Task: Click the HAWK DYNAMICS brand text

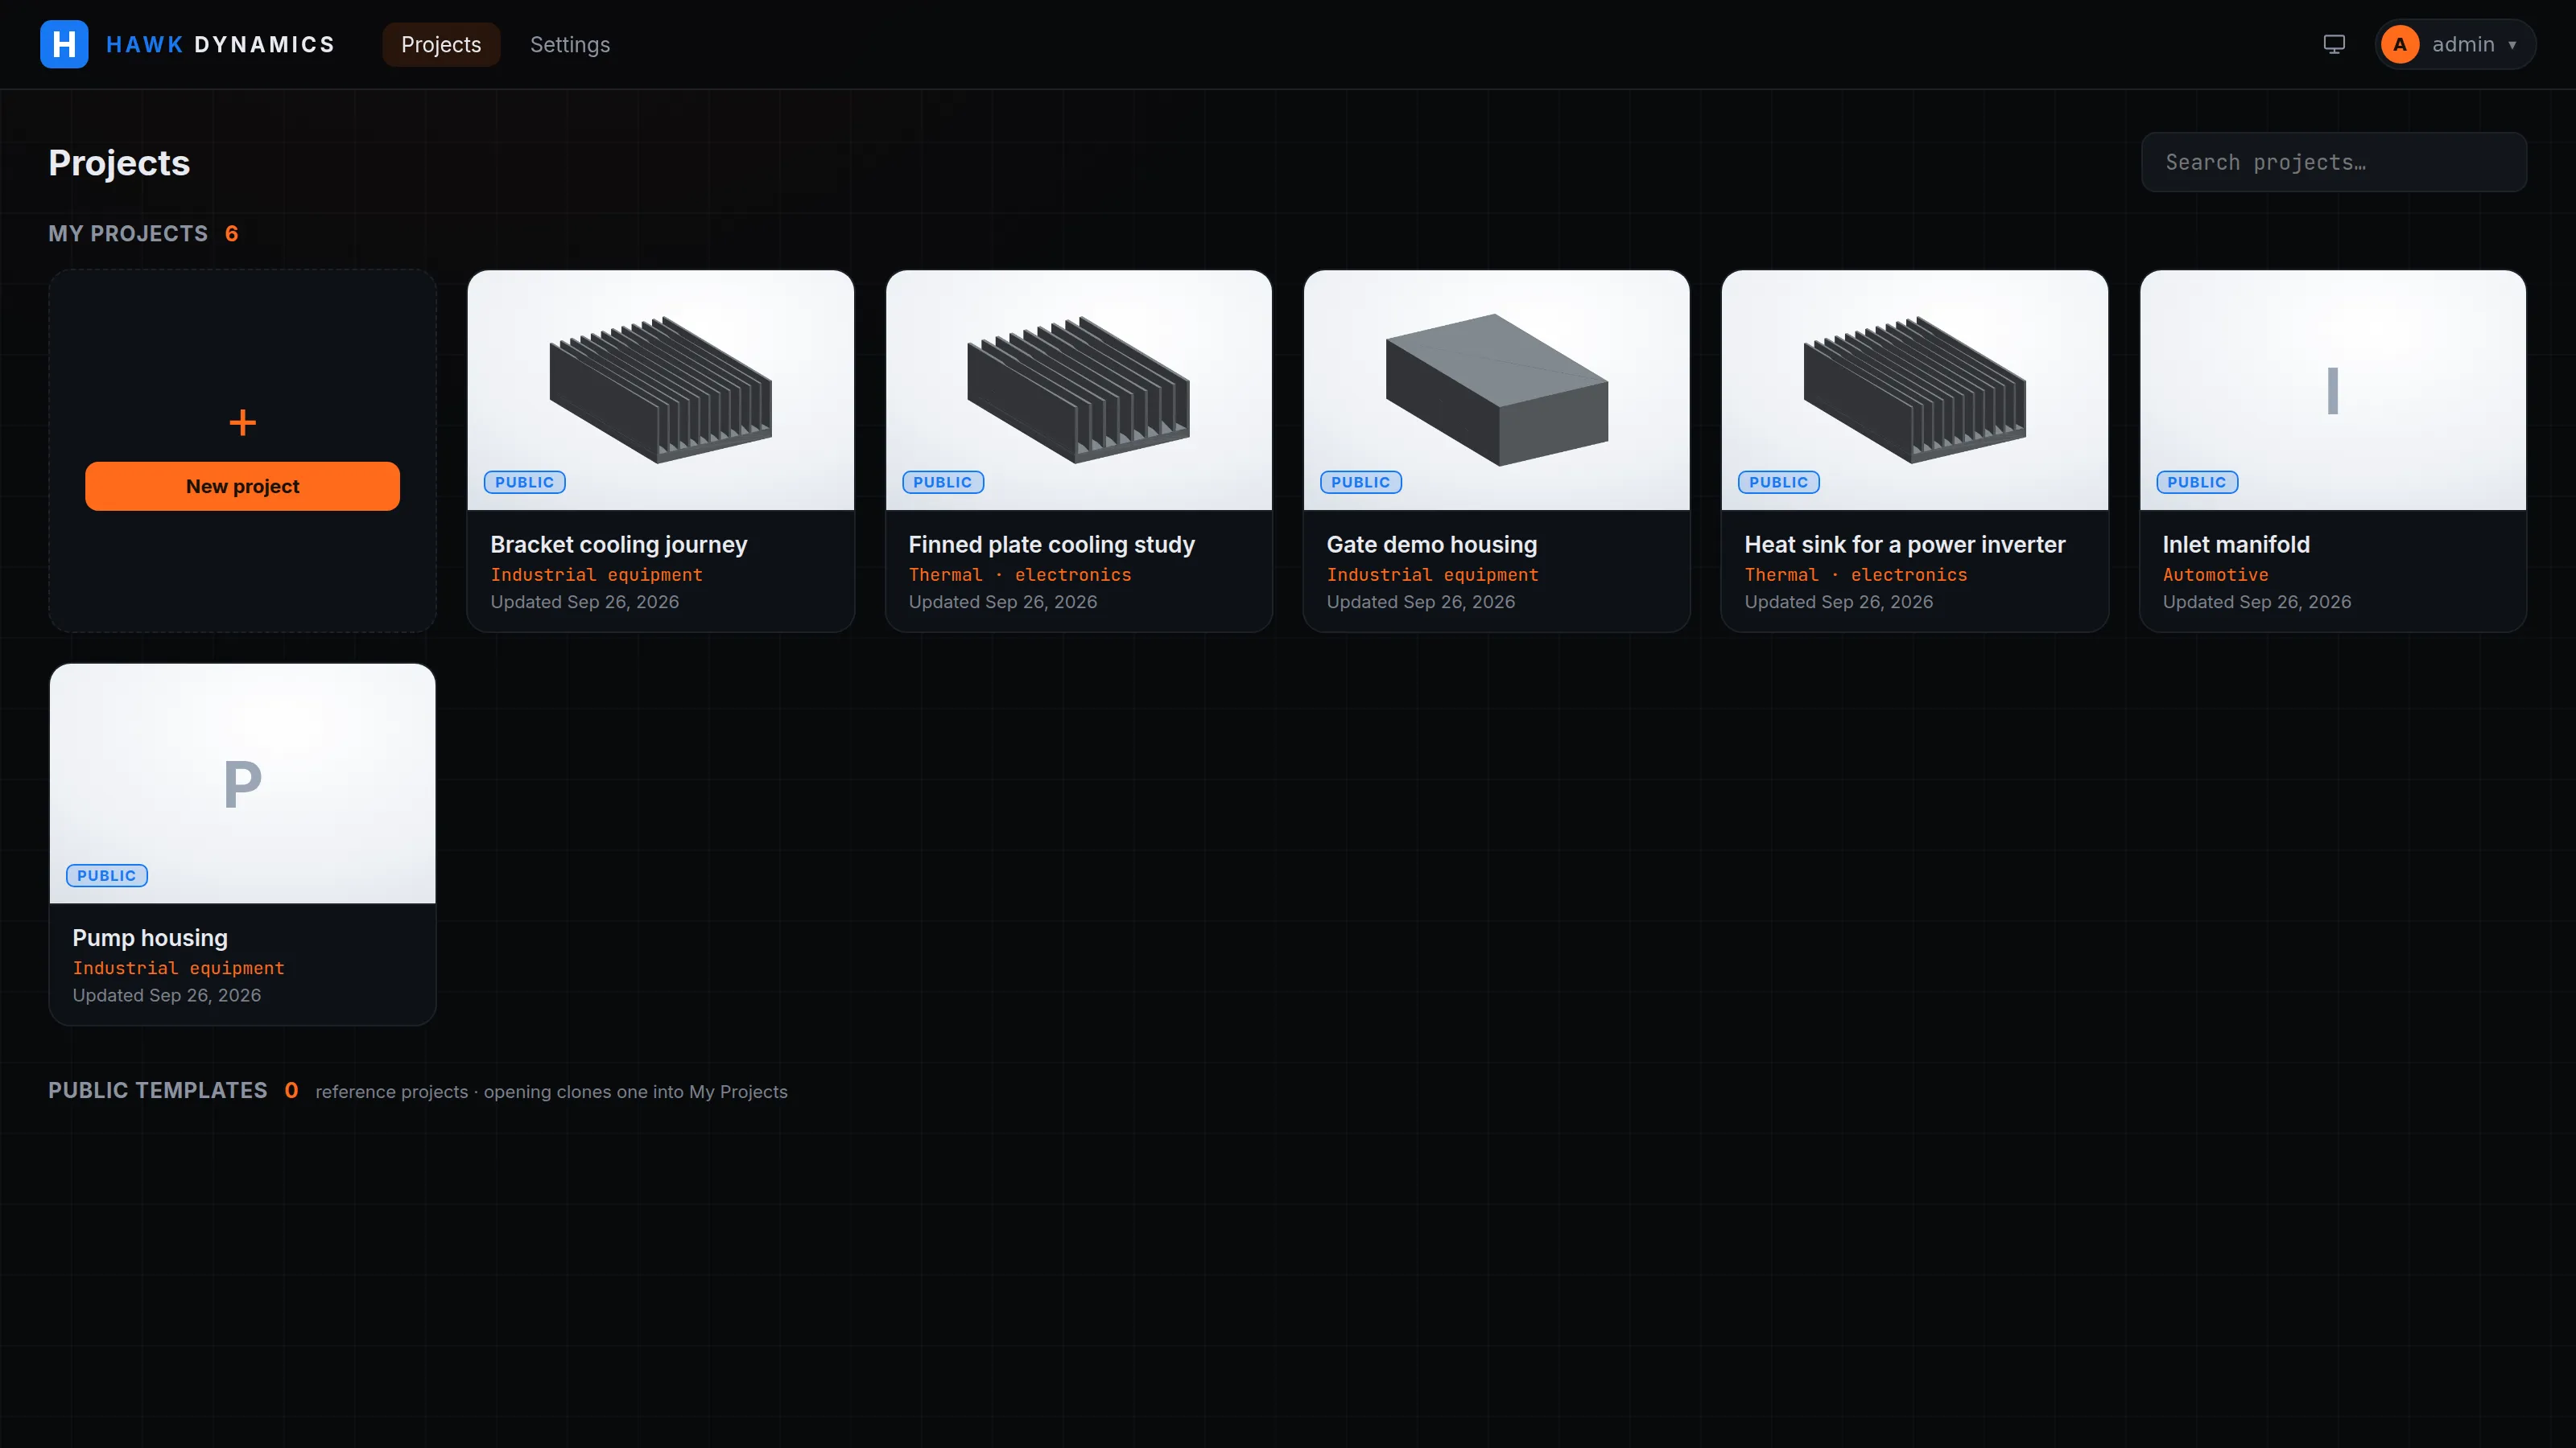Action: click(x=221, y=44)
